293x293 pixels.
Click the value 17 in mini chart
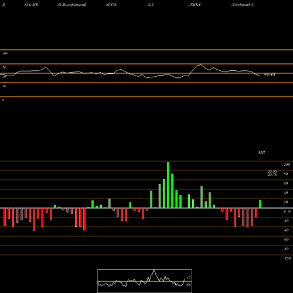click(189, 278)
